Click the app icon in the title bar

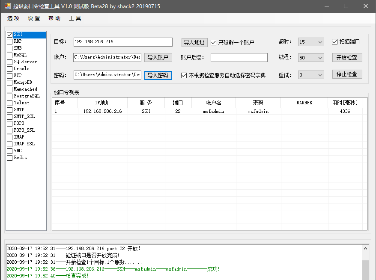(8, 6)
